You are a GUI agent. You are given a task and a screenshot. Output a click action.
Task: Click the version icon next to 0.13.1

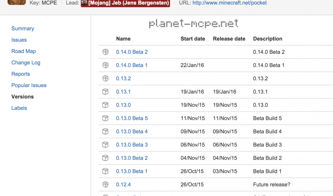coord(105,92)
